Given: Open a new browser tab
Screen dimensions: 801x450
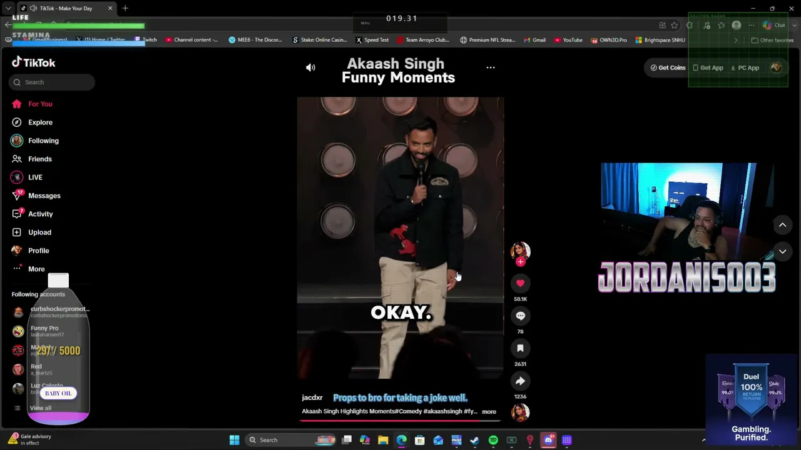Looking at the screenshot, I should pyautogui.click(x=125, y=8).
